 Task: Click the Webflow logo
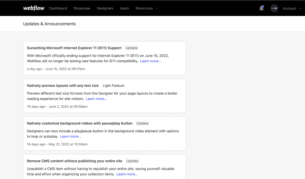34,8
